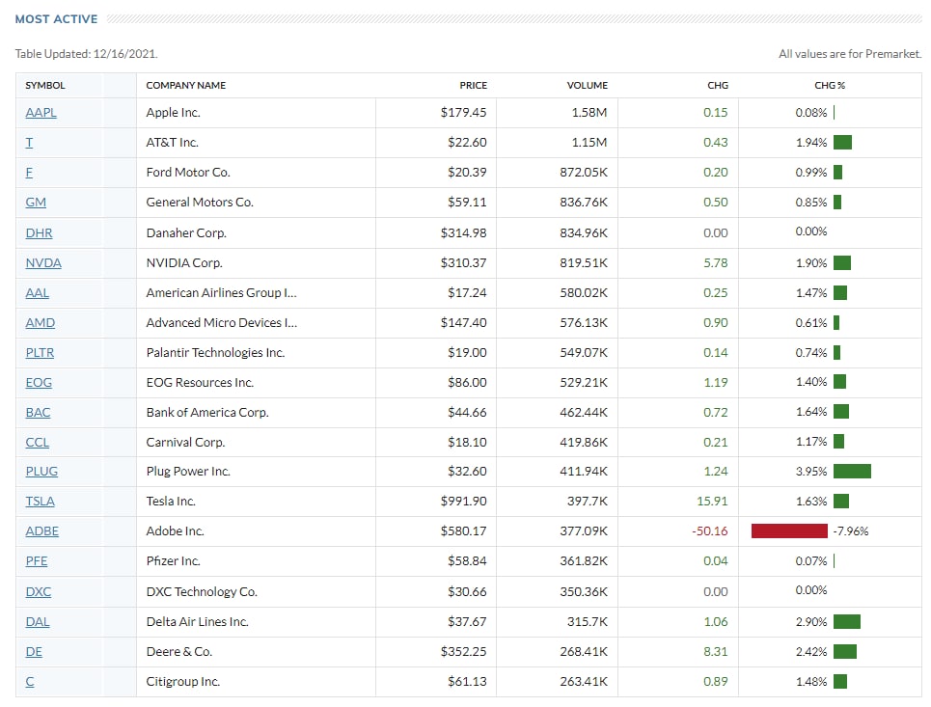Click Adobe's red percent-change bar

(789, 530)
